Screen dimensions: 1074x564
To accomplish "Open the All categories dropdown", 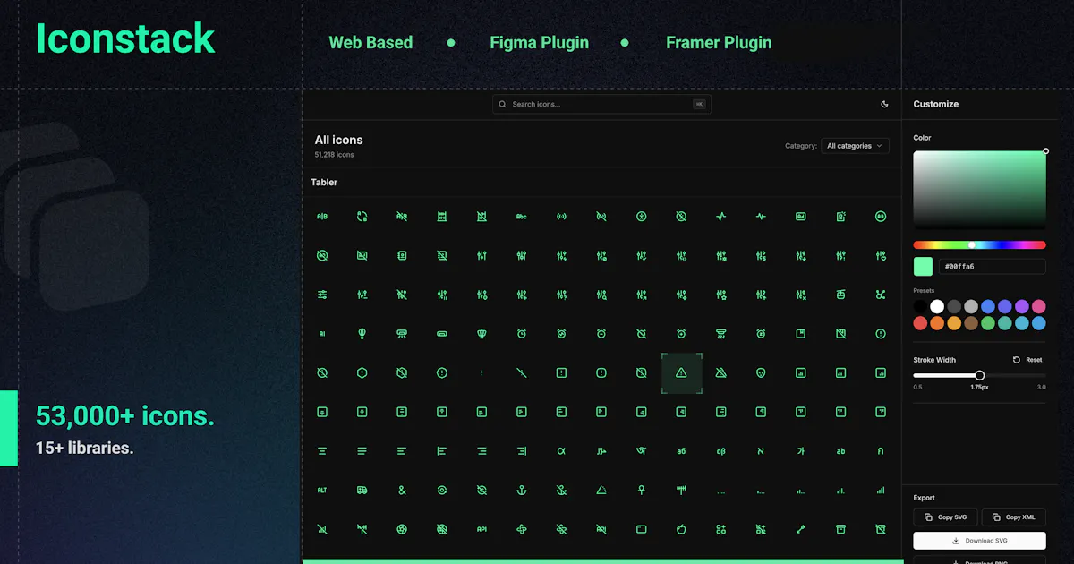I will [x=855, y=146].
